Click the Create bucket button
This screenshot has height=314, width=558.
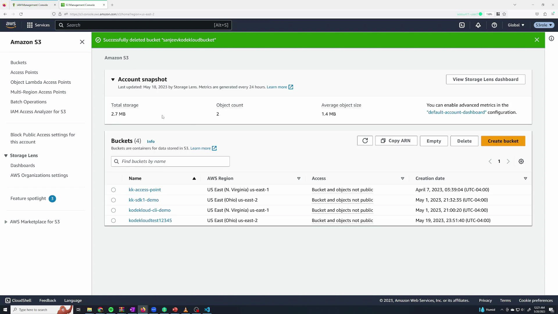pos(503,141)
